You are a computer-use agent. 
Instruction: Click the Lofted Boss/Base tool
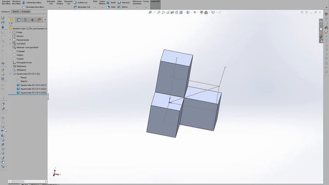(x=32, y=3)
